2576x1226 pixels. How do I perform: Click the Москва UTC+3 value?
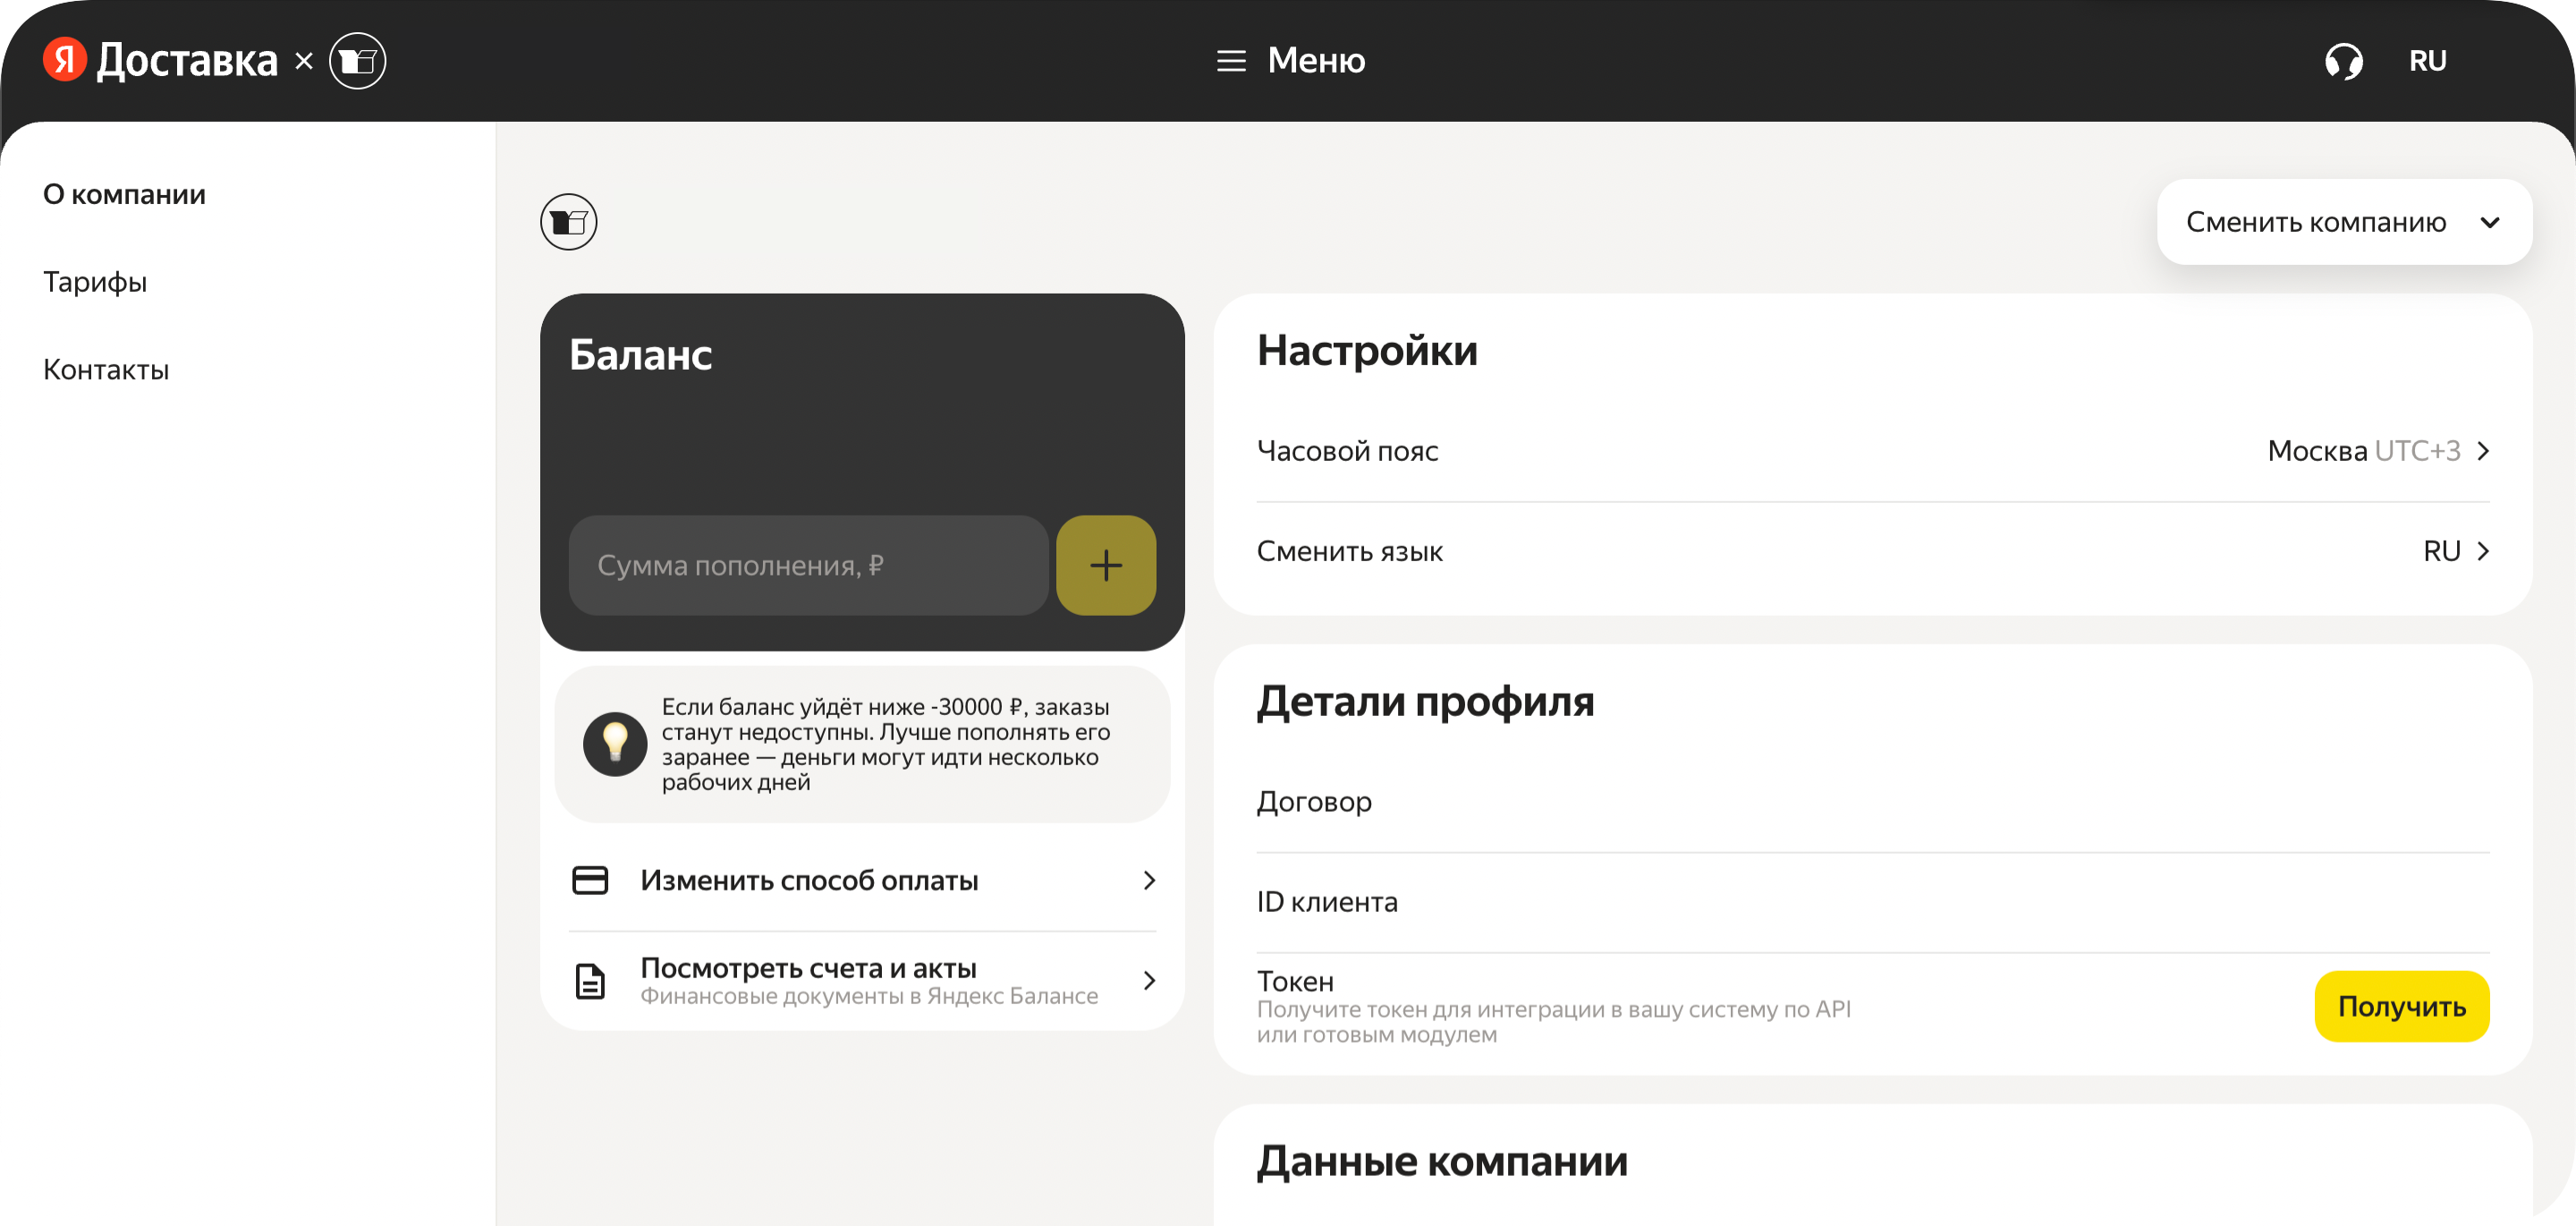[2364, 451]
